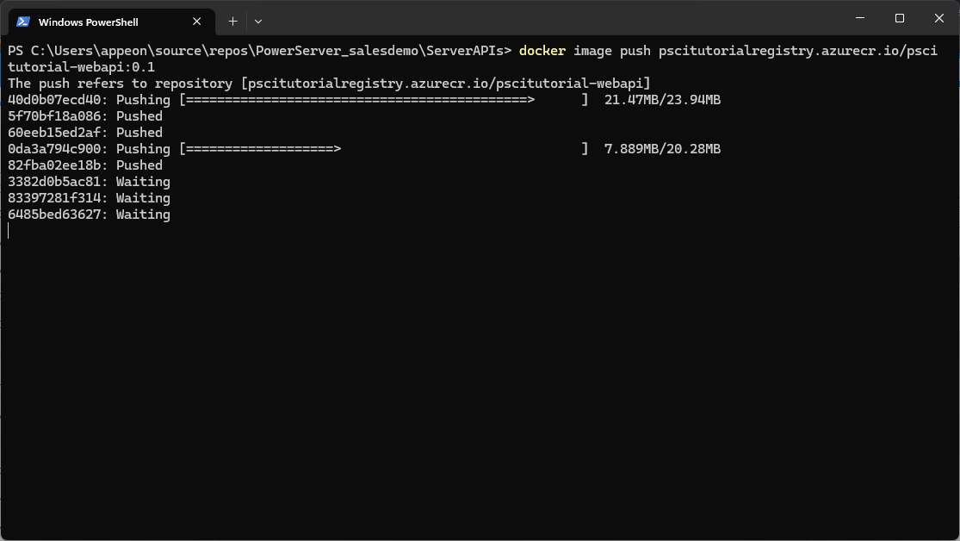Click the 6485bed63627 Waiting entry
This screenshot has height=541, width=960.
pyautogui.click(x=89, y=214)
